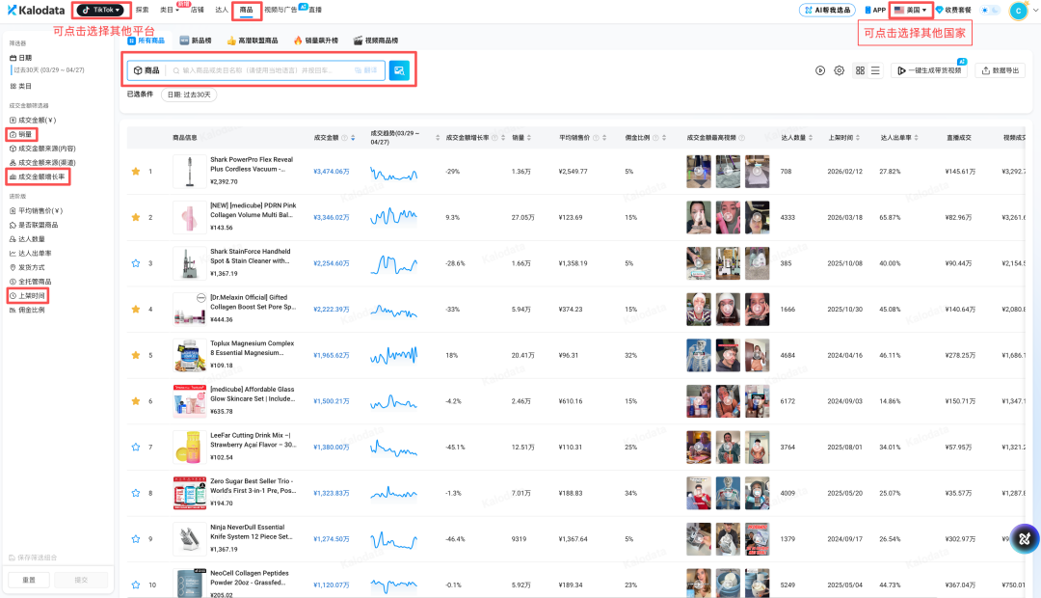Image resolution: width=1041 pixels, height=598 pixels.
Task: Click the translate (翻译) icon inside the search box
Action: (366, 70)
